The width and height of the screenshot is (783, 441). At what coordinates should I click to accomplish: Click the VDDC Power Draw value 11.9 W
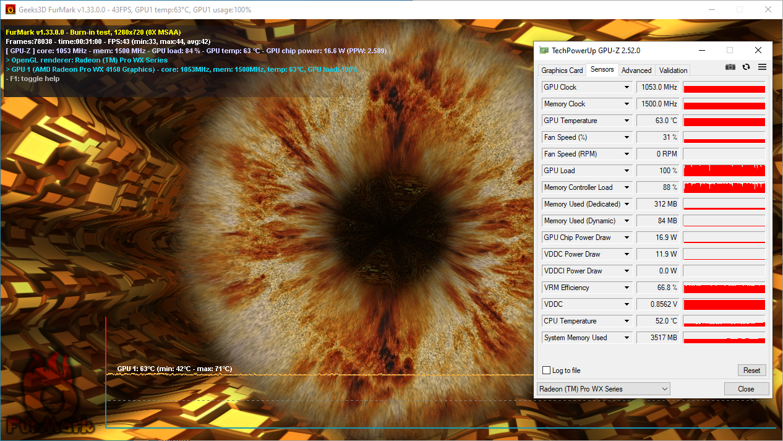658,254
